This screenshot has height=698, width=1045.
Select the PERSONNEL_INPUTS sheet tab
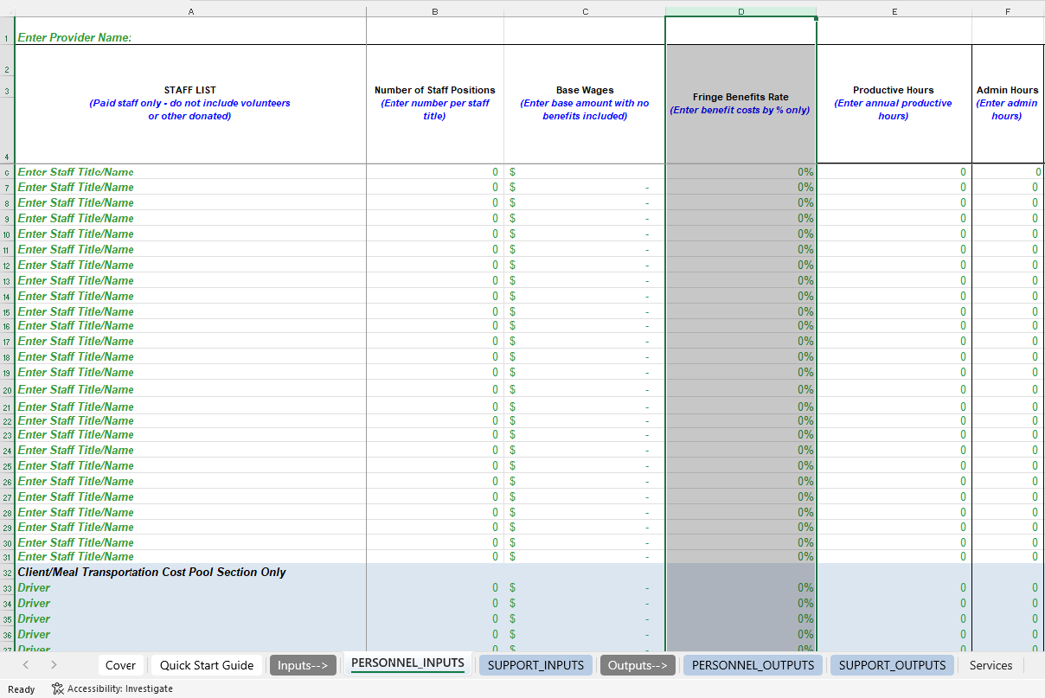pyautogui.click(x=407, y=665)
